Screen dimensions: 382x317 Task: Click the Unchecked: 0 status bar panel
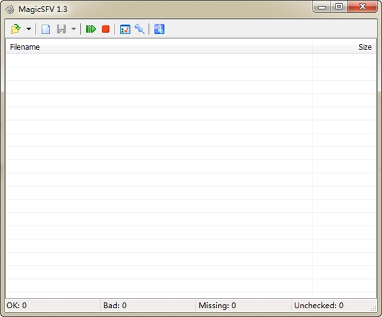330,306
